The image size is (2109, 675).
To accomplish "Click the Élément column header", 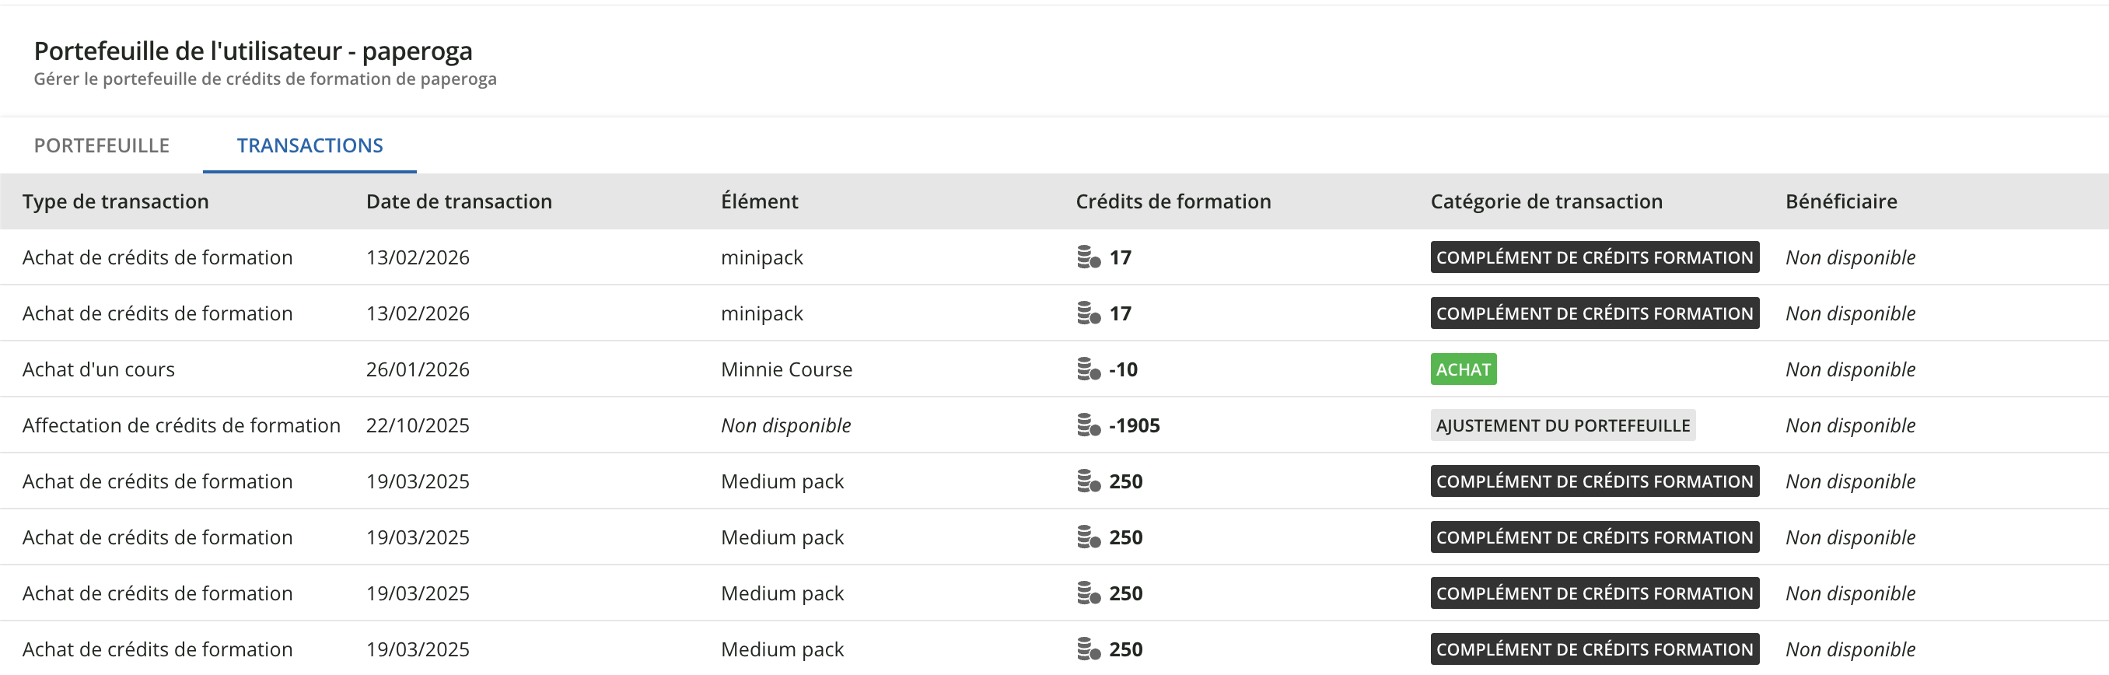I will pos(759,201).
